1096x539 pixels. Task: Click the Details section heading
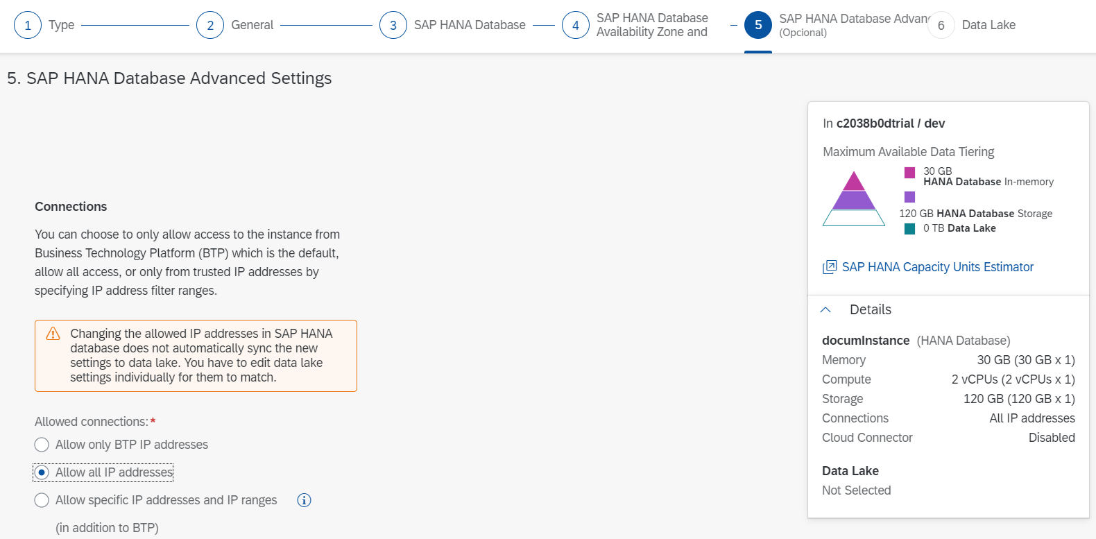pos(871,310)
